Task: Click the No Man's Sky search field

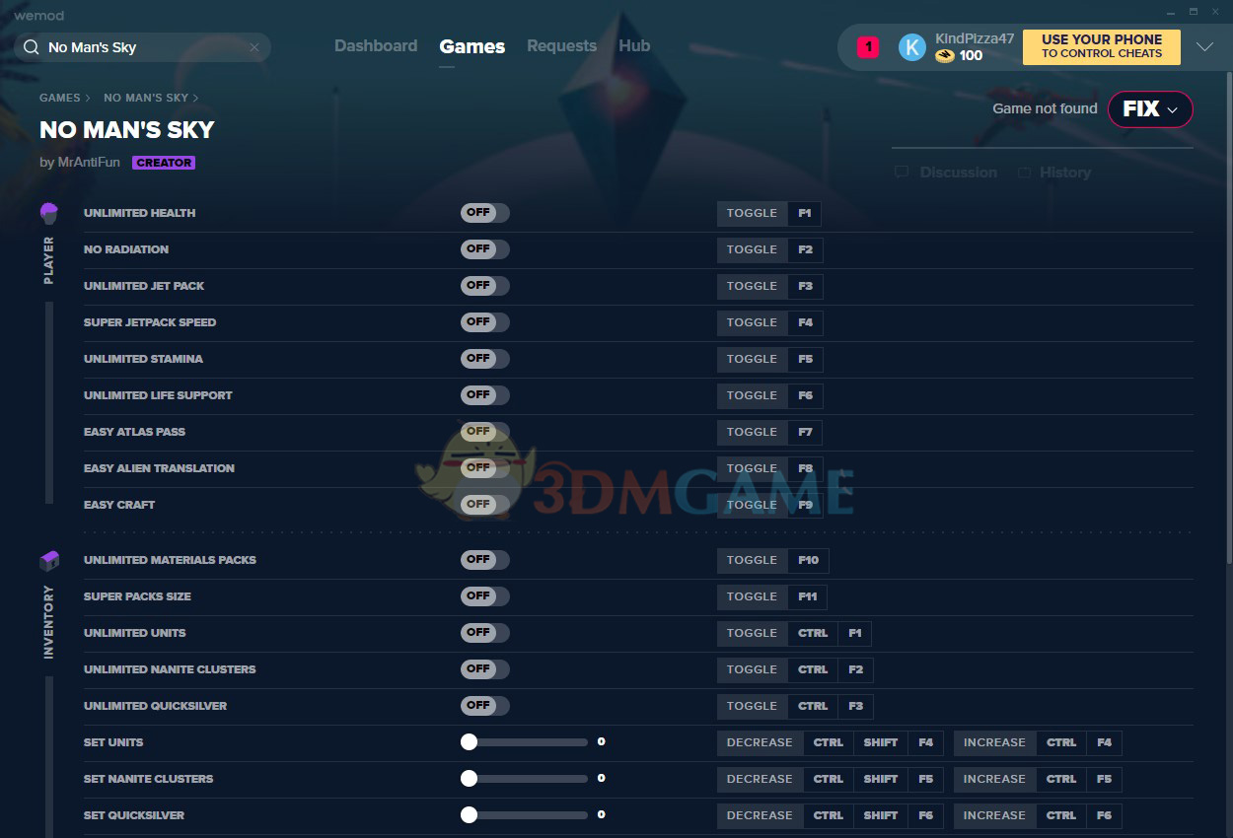Action: [x=143, y=47]
